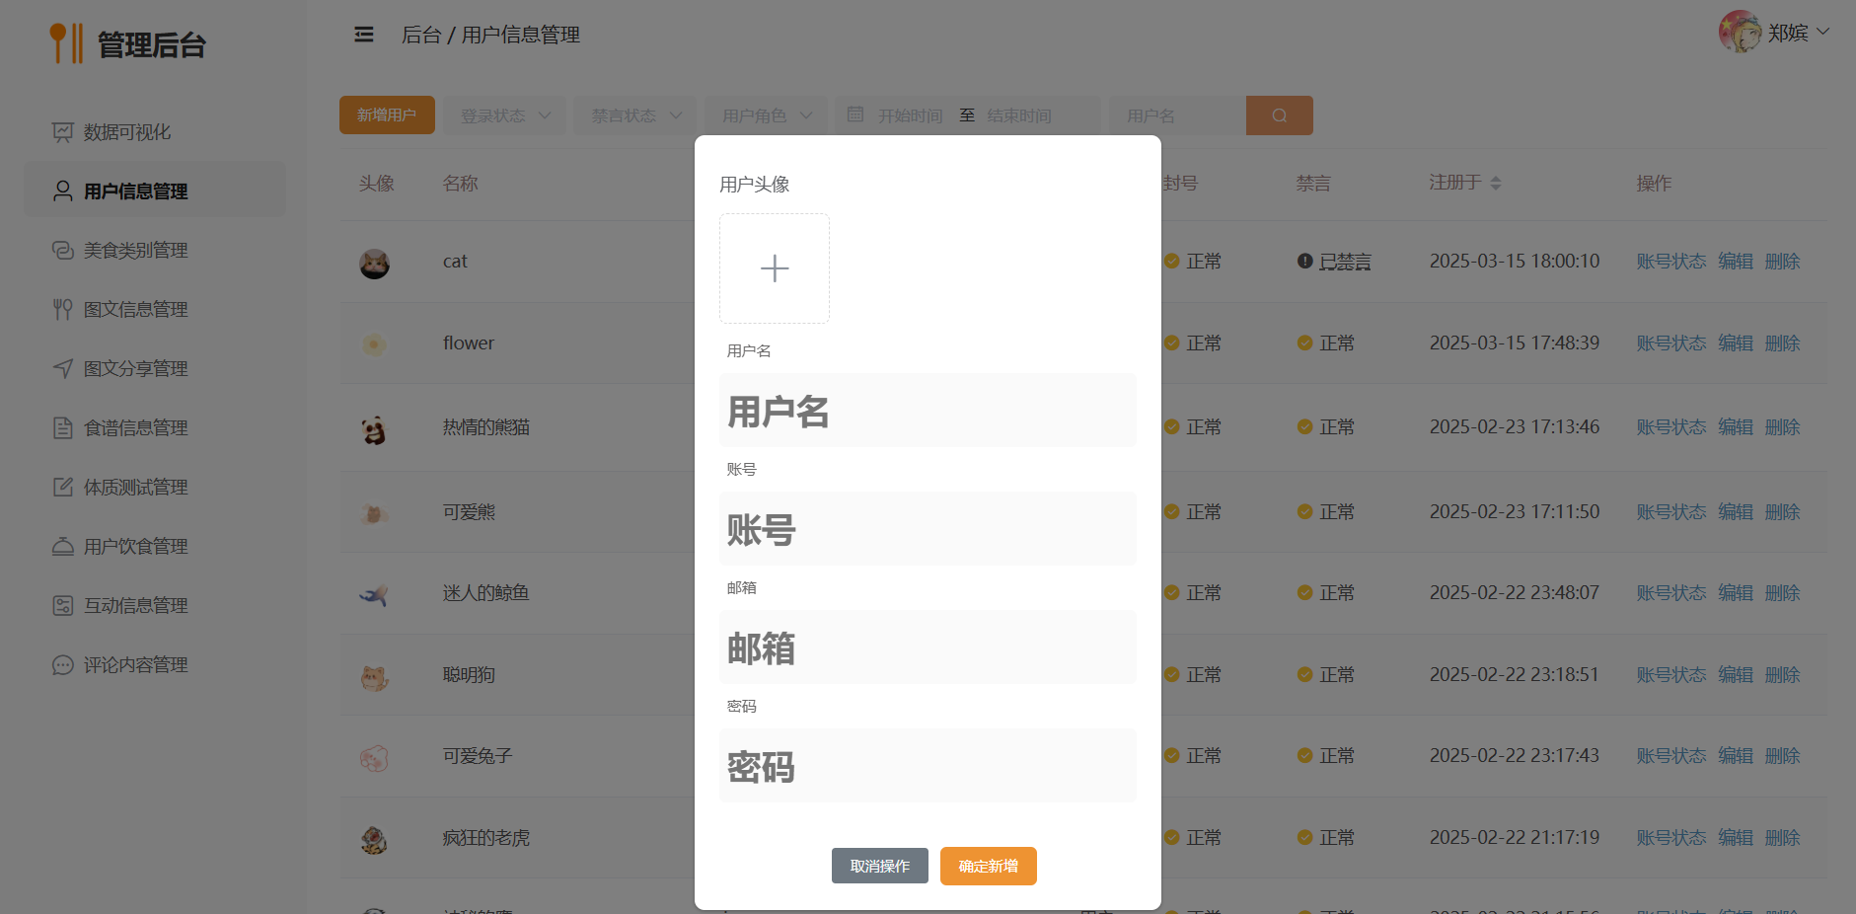Click the cat user avatar thumbnail
This screenshot has height=914, width=1856.
374,264
